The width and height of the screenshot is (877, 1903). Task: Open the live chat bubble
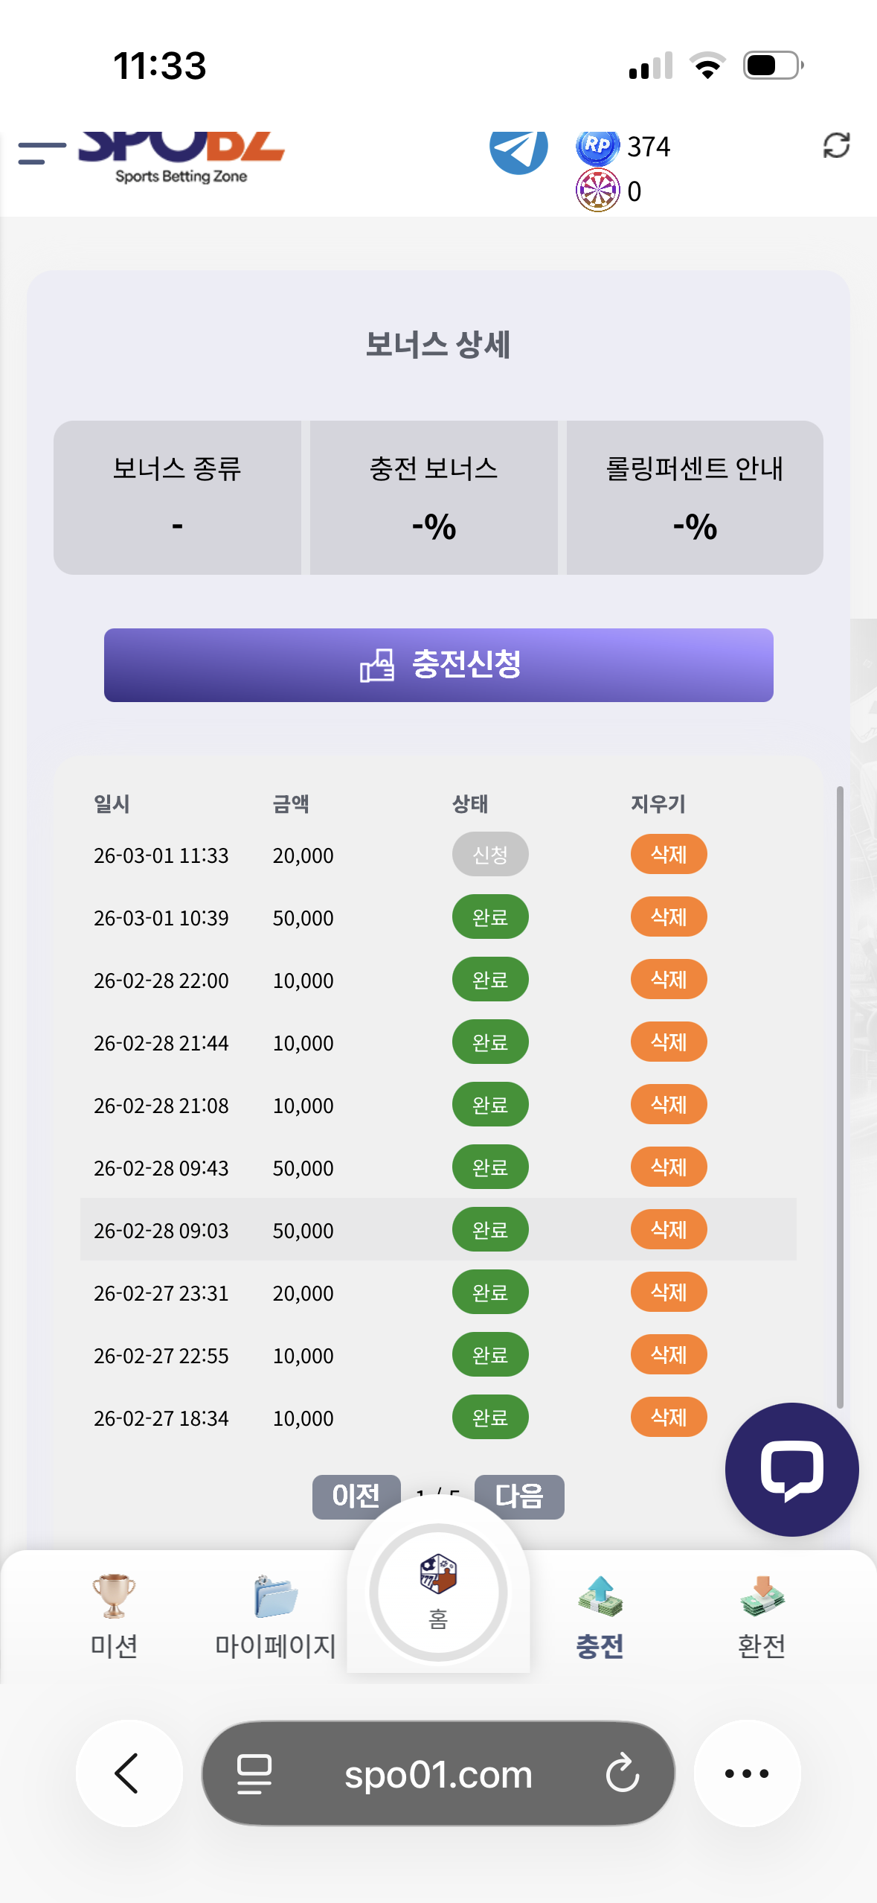point(791,1469)
